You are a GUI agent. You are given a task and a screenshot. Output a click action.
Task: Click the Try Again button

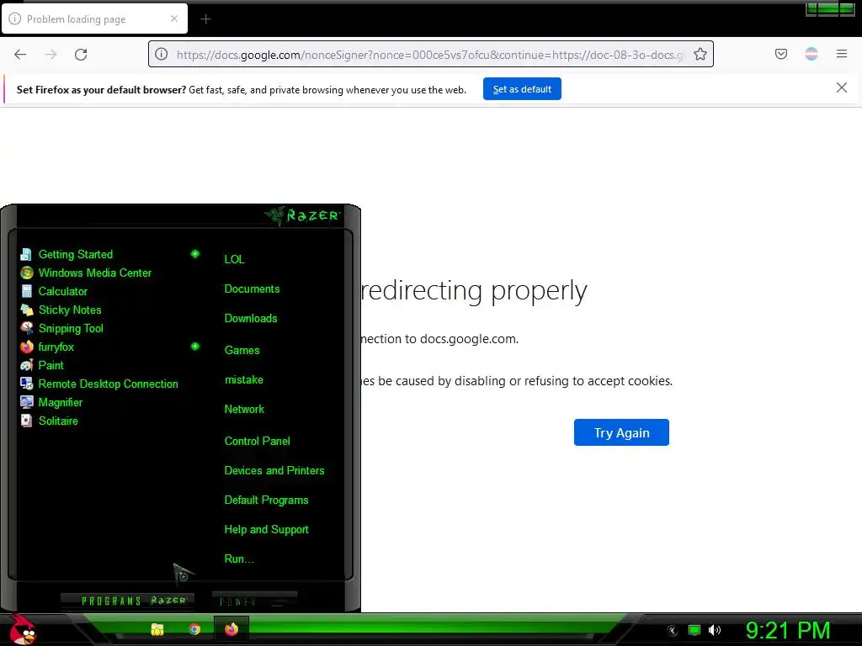[621, 432]
